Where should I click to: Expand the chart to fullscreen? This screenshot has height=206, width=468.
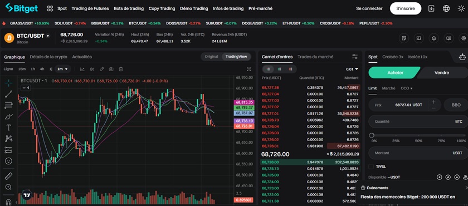coord(249,69)
